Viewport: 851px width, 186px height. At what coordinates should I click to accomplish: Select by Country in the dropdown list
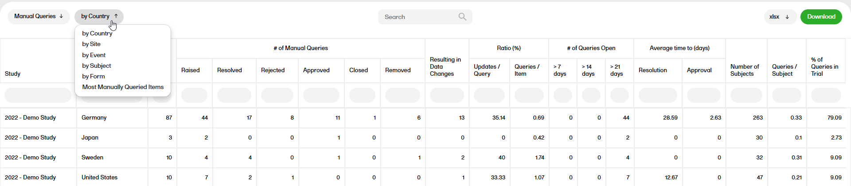(x=97, y=34)
